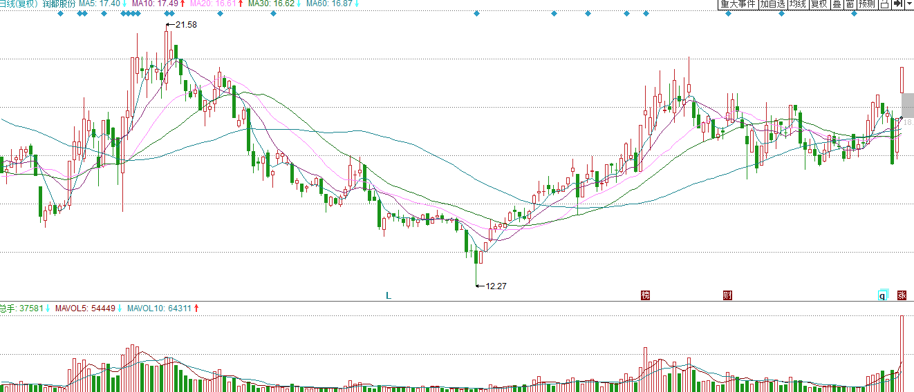Toggle the 均线 moving average lines
The width and height of the screenshot is (914, 392).
pyautogui.click(x=799, y=4)
